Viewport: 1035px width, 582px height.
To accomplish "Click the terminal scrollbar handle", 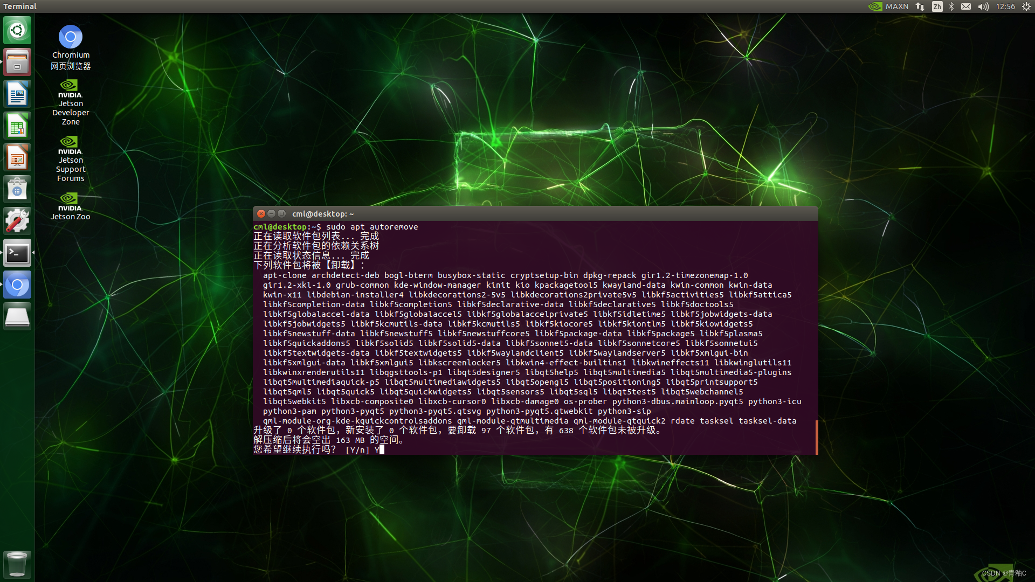I will pos(817,437).
